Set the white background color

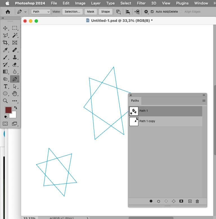click(14, 116)
